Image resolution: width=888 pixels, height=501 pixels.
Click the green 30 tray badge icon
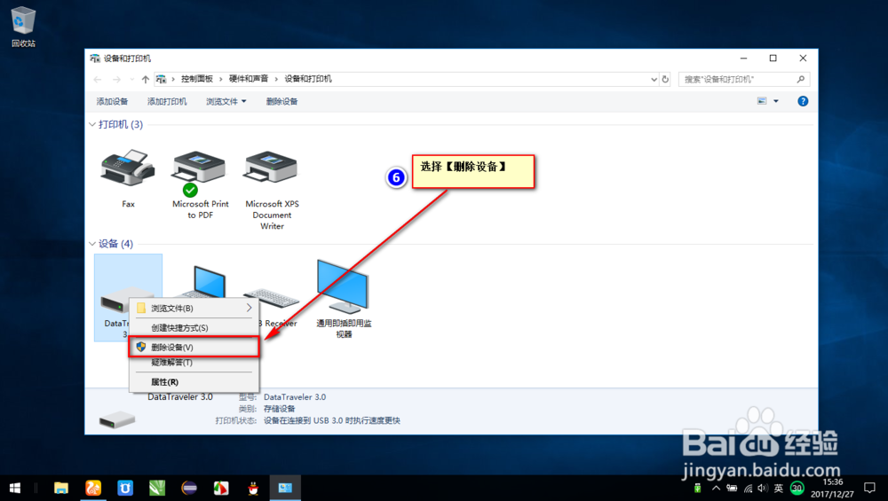click(x=797, y=488)
